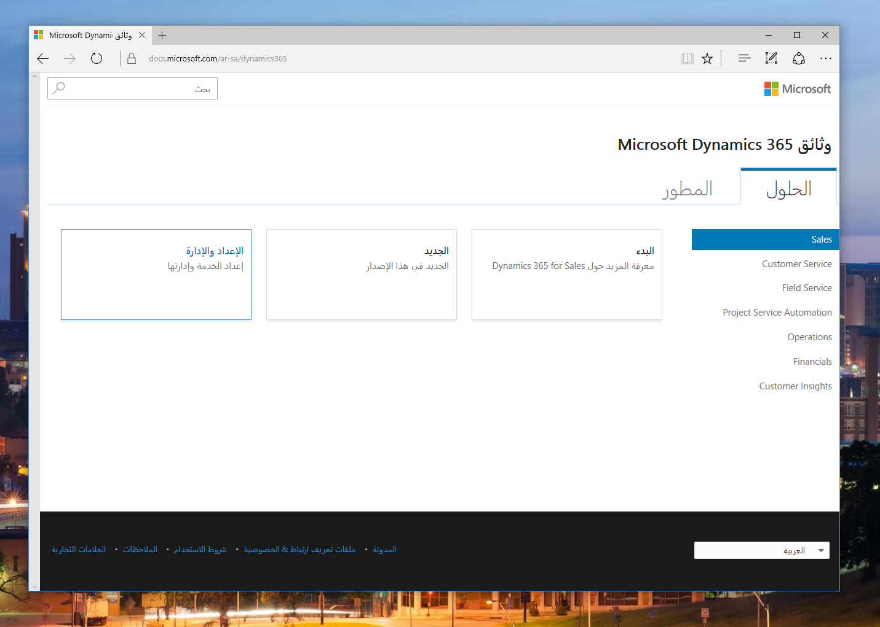This screenshot has width=880, height=627.
Task: Close the Microsoft Dynamics tab
Action: [142, 36]
